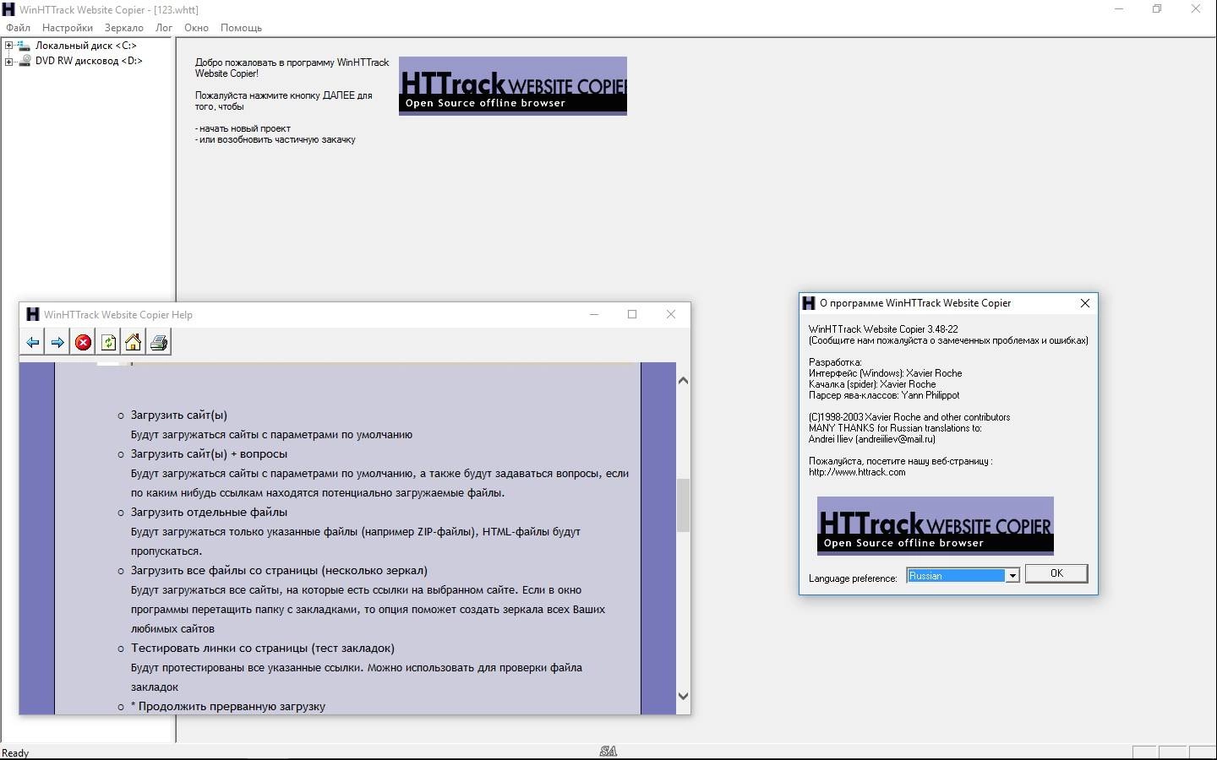Select the DVD RW drive D: icon
1217x760 pixels.
[25, 61]
